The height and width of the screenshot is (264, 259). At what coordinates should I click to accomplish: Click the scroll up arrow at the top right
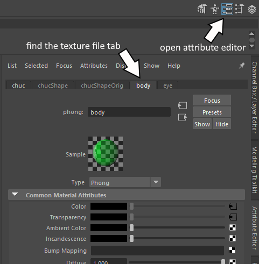tap(252, 34)
